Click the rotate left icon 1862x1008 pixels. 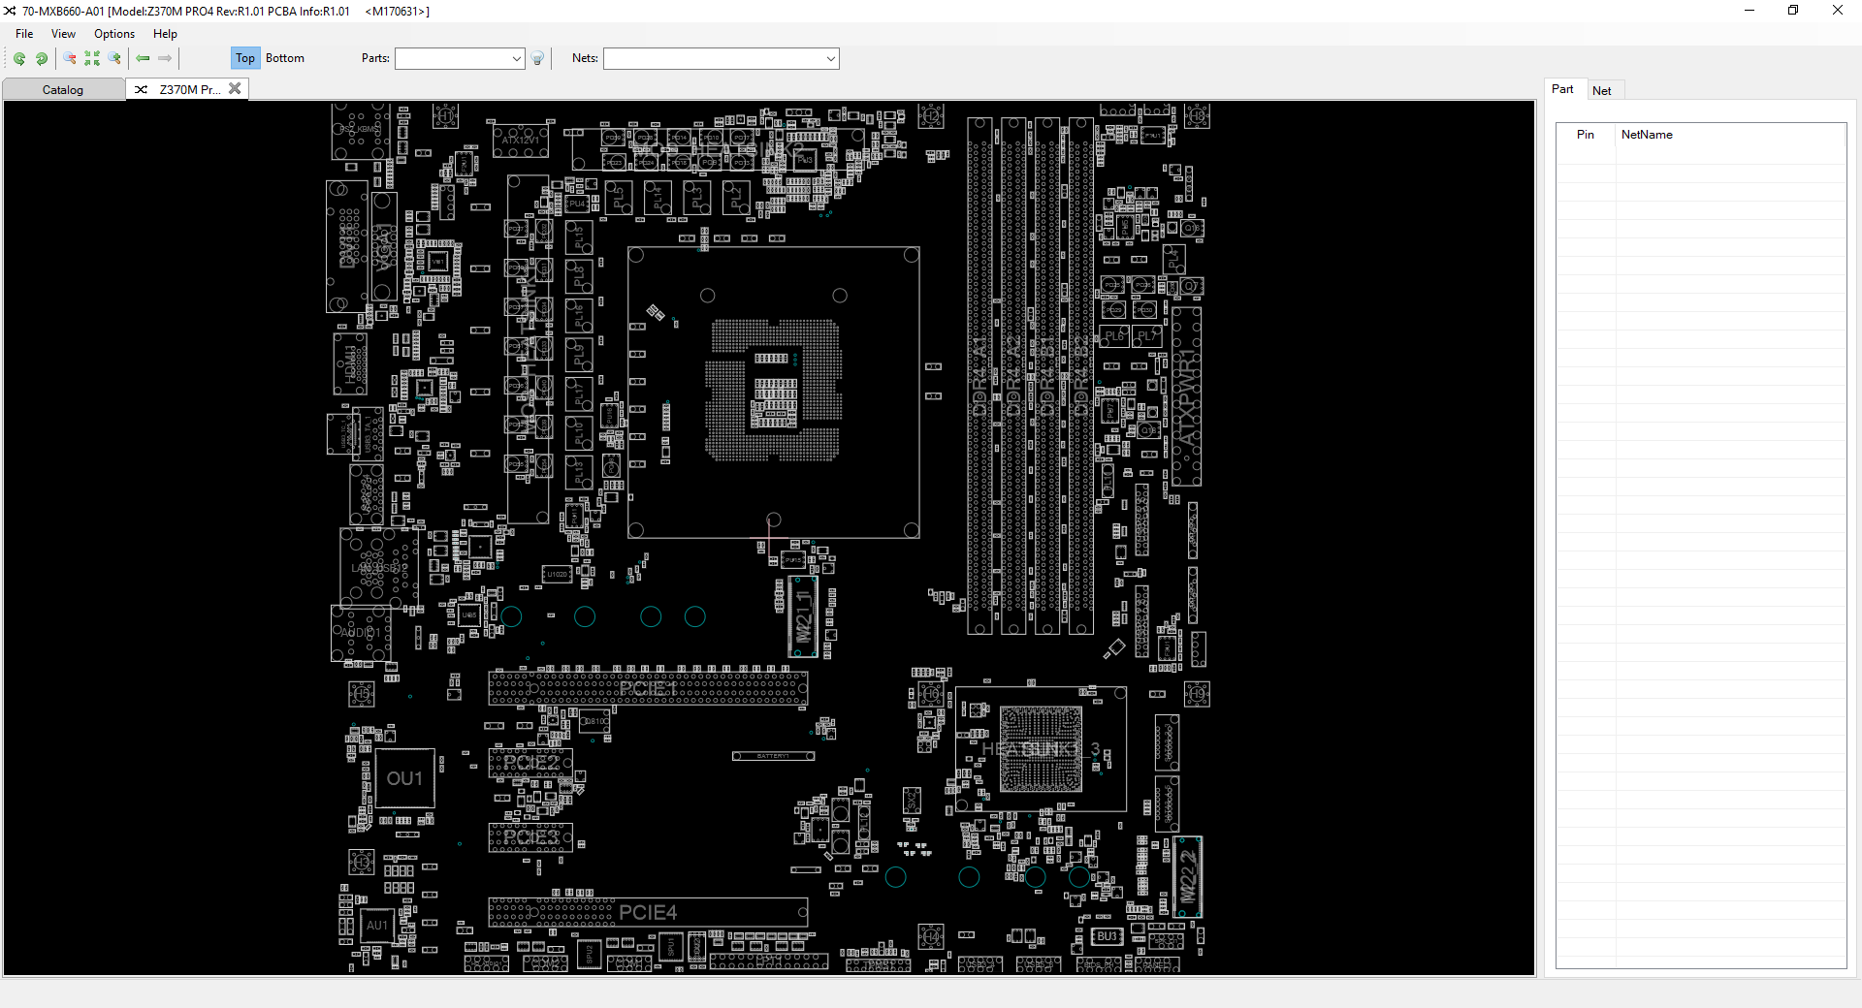click(19, 59)
